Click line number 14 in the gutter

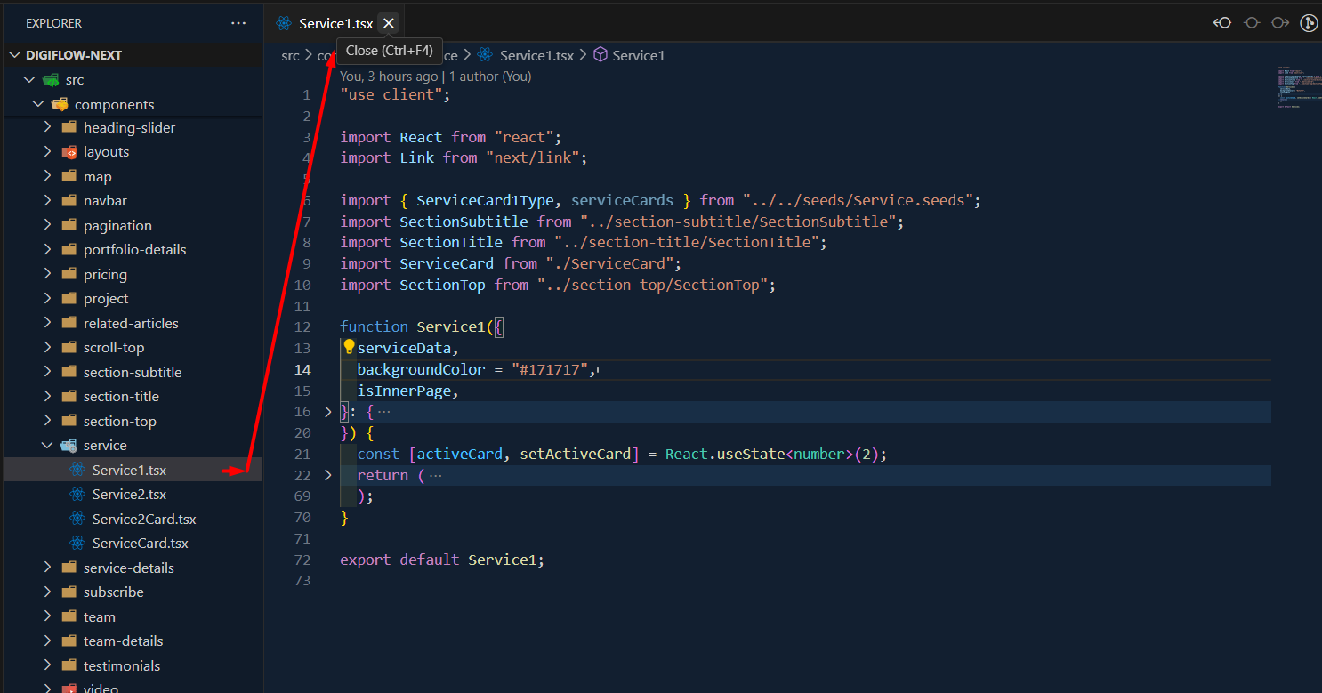tap(303, 369)
